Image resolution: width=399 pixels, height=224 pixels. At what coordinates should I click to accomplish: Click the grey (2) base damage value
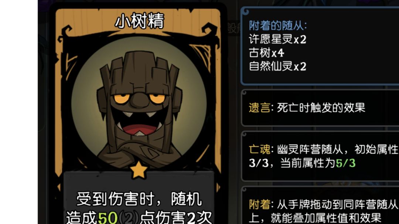click(x=129, y=218)
